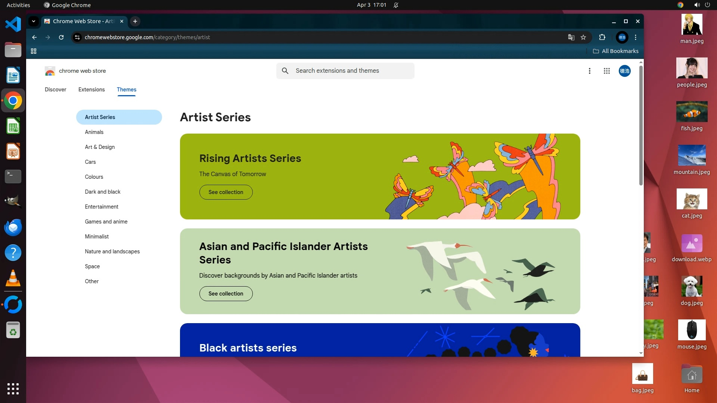This screenshot has width=717, height=403.
Task: Open the Extensions puzzle icon
Action: tap(602, 37)
